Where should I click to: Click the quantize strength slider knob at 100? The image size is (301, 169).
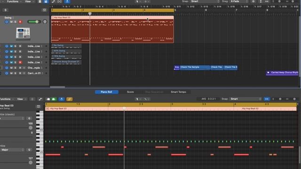31,128
